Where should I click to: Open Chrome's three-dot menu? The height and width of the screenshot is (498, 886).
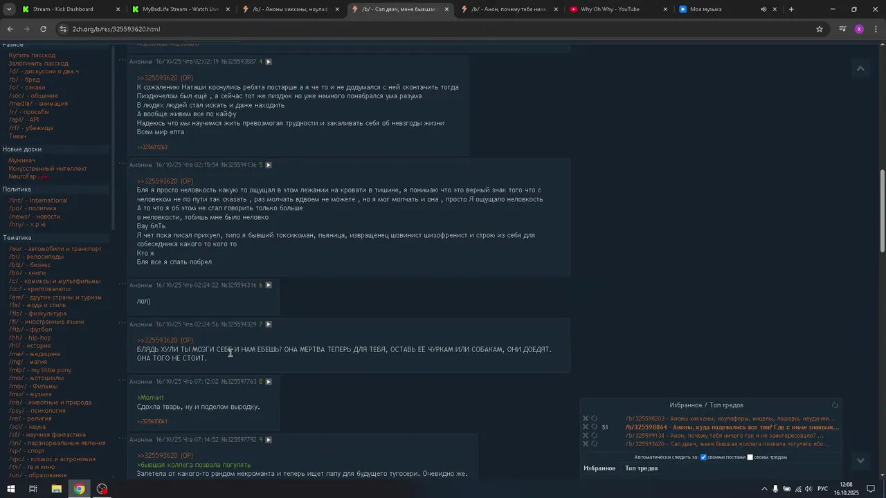tap(876, 29)
